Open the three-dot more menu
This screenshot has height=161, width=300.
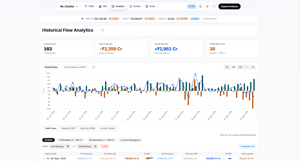coord(214,6)
